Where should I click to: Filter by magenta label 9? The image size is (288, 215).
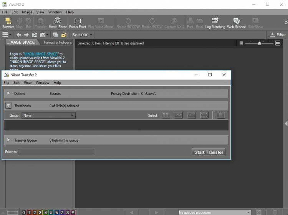73,212
